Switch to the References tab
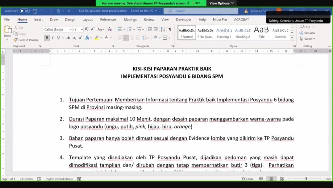This screenshot has width=333, height=188. pos(108,20)
